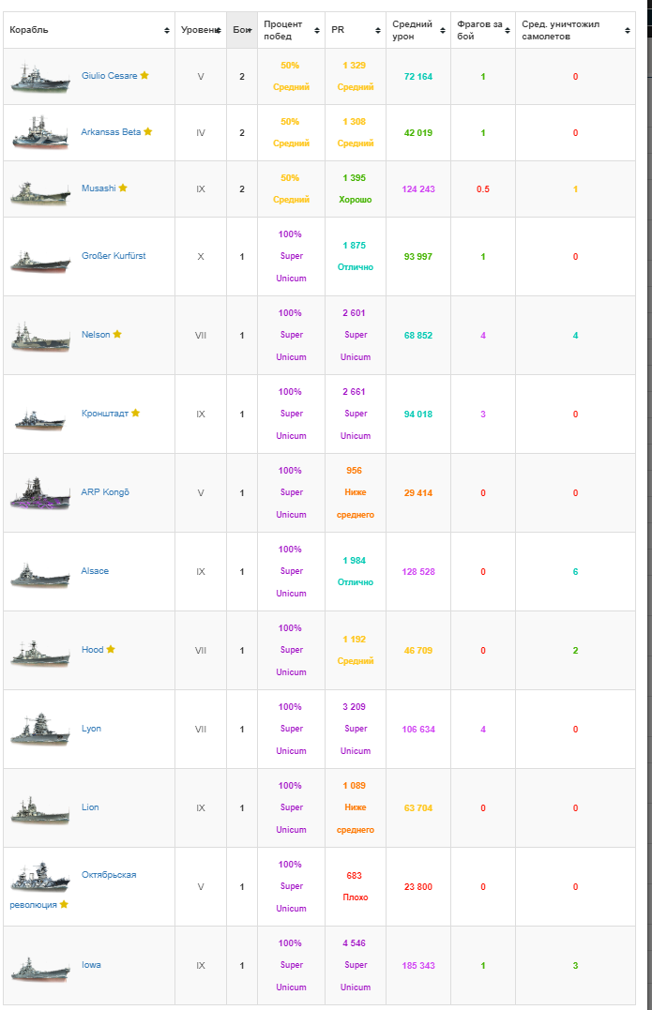The height and width of the screenshot is (1010, 652).
Task: Sort table by Корабль column arrows
Action: click(167, 30)
